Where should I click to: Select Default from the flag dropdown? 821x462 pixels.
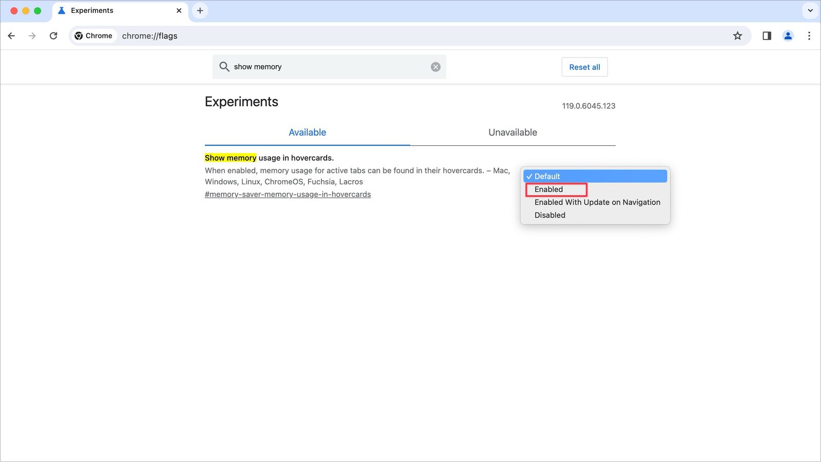pos(546,176)
